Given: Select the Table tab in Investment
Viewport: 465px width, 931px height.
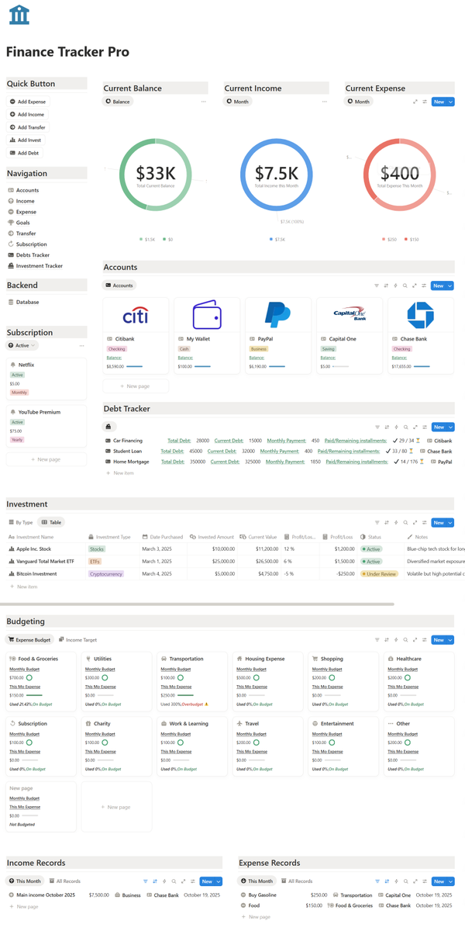Looking at the screenshot, I should [52, 523].
